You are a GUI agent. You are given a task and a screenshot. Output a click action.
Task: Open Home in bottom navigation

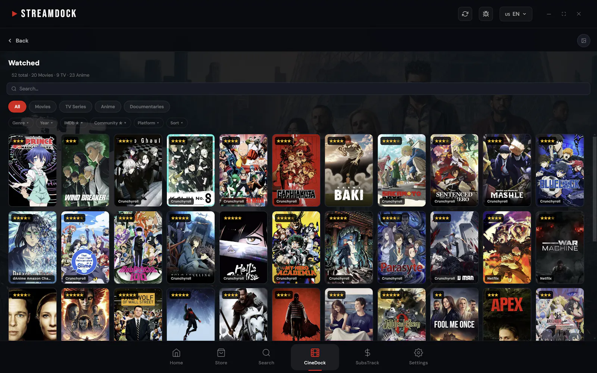tap(176, 357)
